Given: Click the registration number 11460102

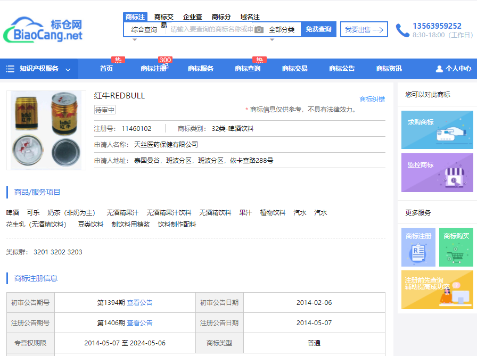Looking at the screenshot, I should 136,129.
